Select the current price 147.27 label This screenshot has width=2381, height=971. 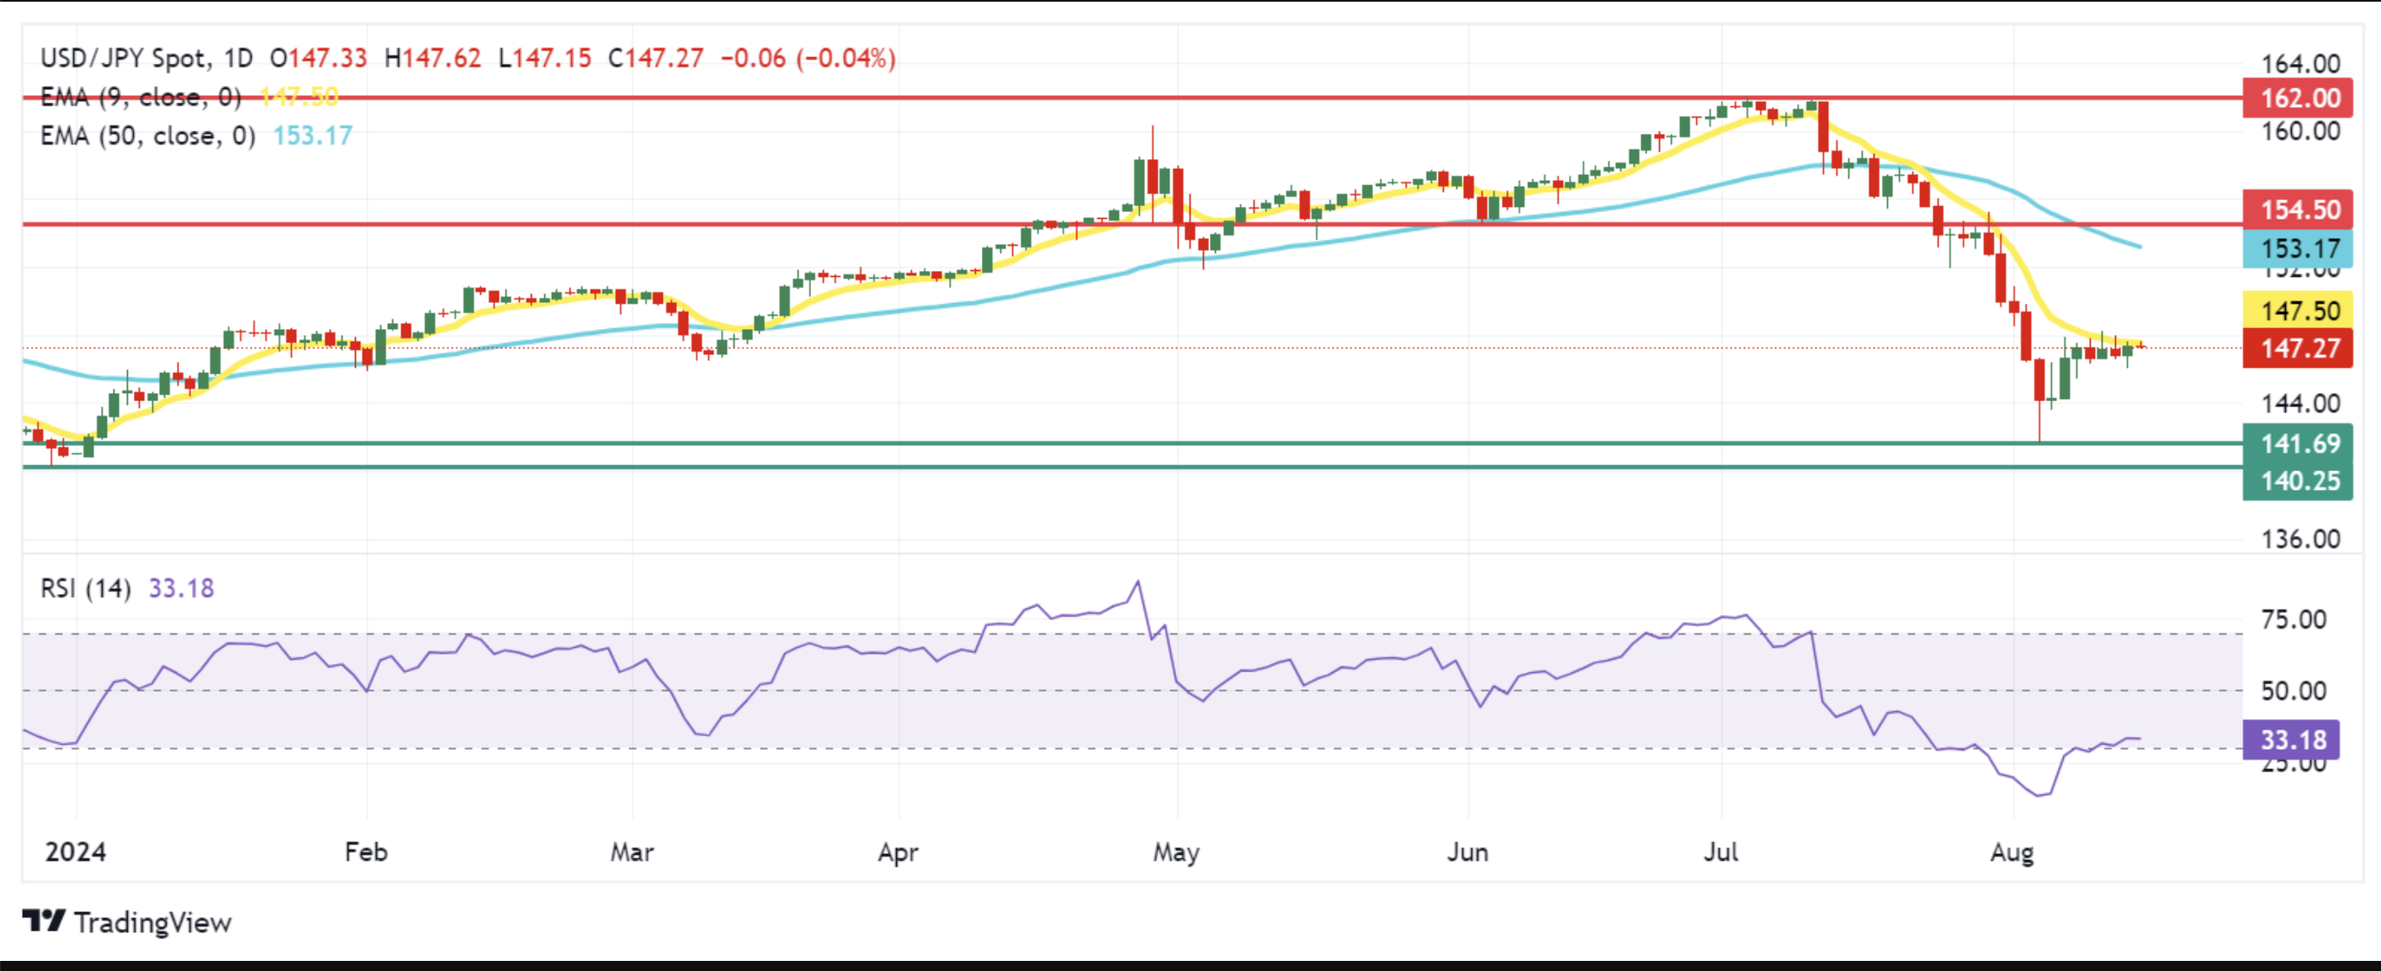point(2298,348)
